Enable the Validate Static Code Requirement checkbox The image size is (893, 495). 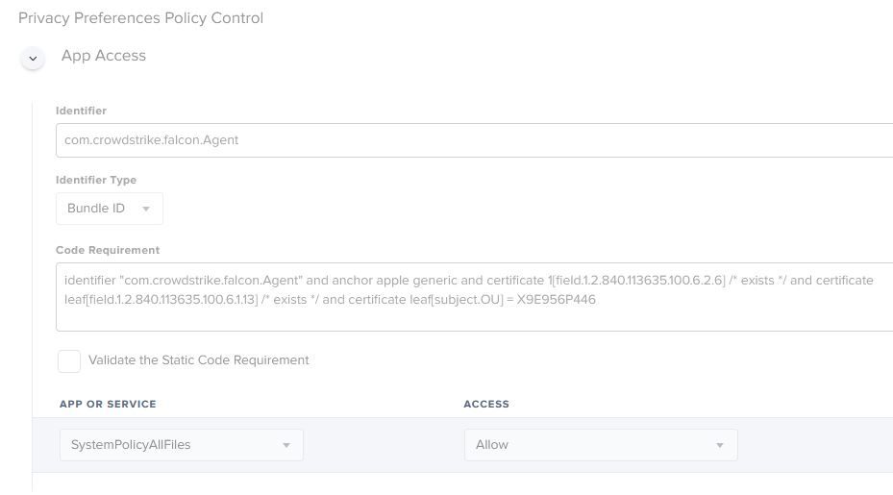coord(69,361)
